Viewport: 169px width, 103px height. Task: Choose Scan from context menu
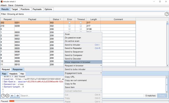(83, 34)
